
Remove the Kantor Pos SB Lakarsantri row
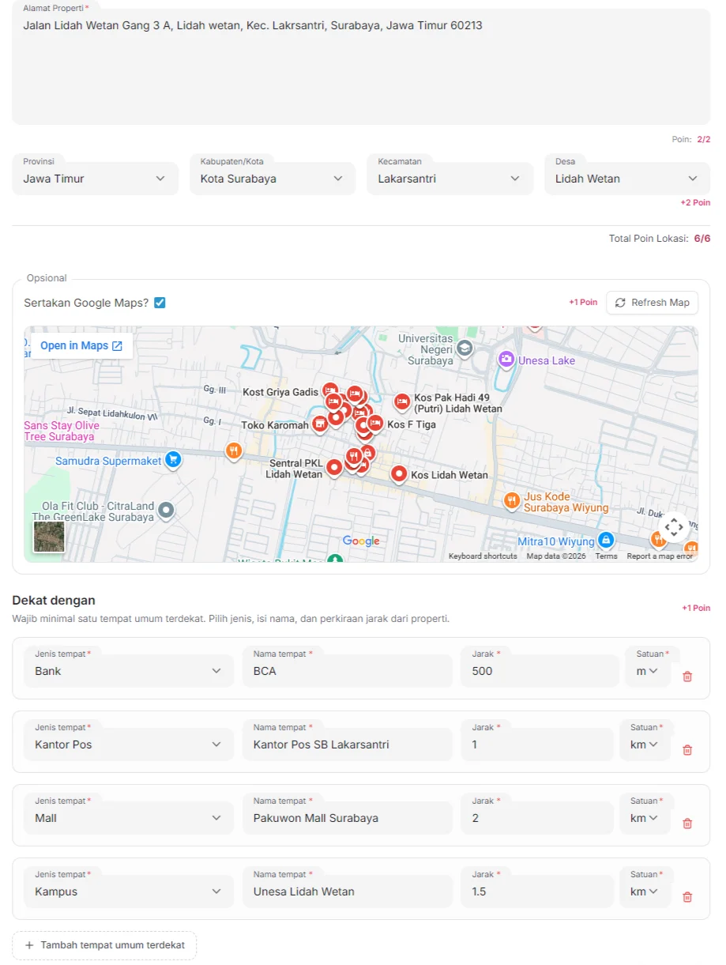[687, 750]
